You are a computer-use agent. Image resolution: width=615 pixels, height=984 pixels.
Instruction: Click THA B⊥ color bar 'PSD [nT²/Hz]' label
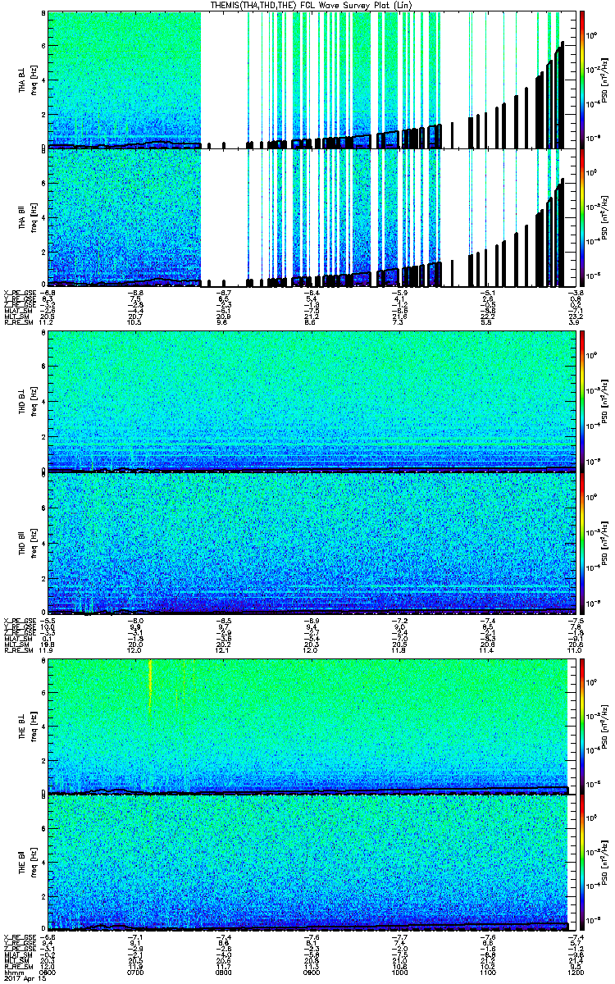604,80
